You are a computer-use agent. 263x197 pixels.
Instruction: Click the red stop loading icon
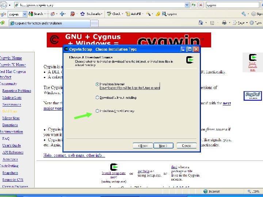201,5
